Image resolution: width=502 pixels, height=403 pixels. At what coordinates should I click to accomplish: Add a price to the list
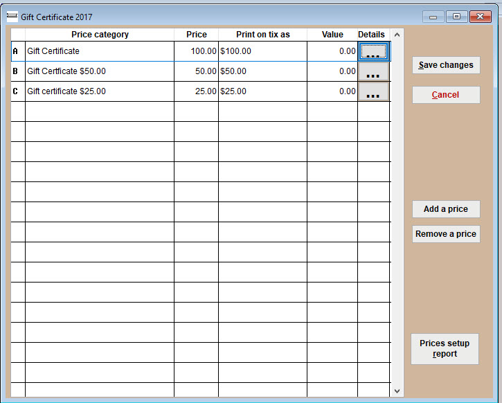446,209
